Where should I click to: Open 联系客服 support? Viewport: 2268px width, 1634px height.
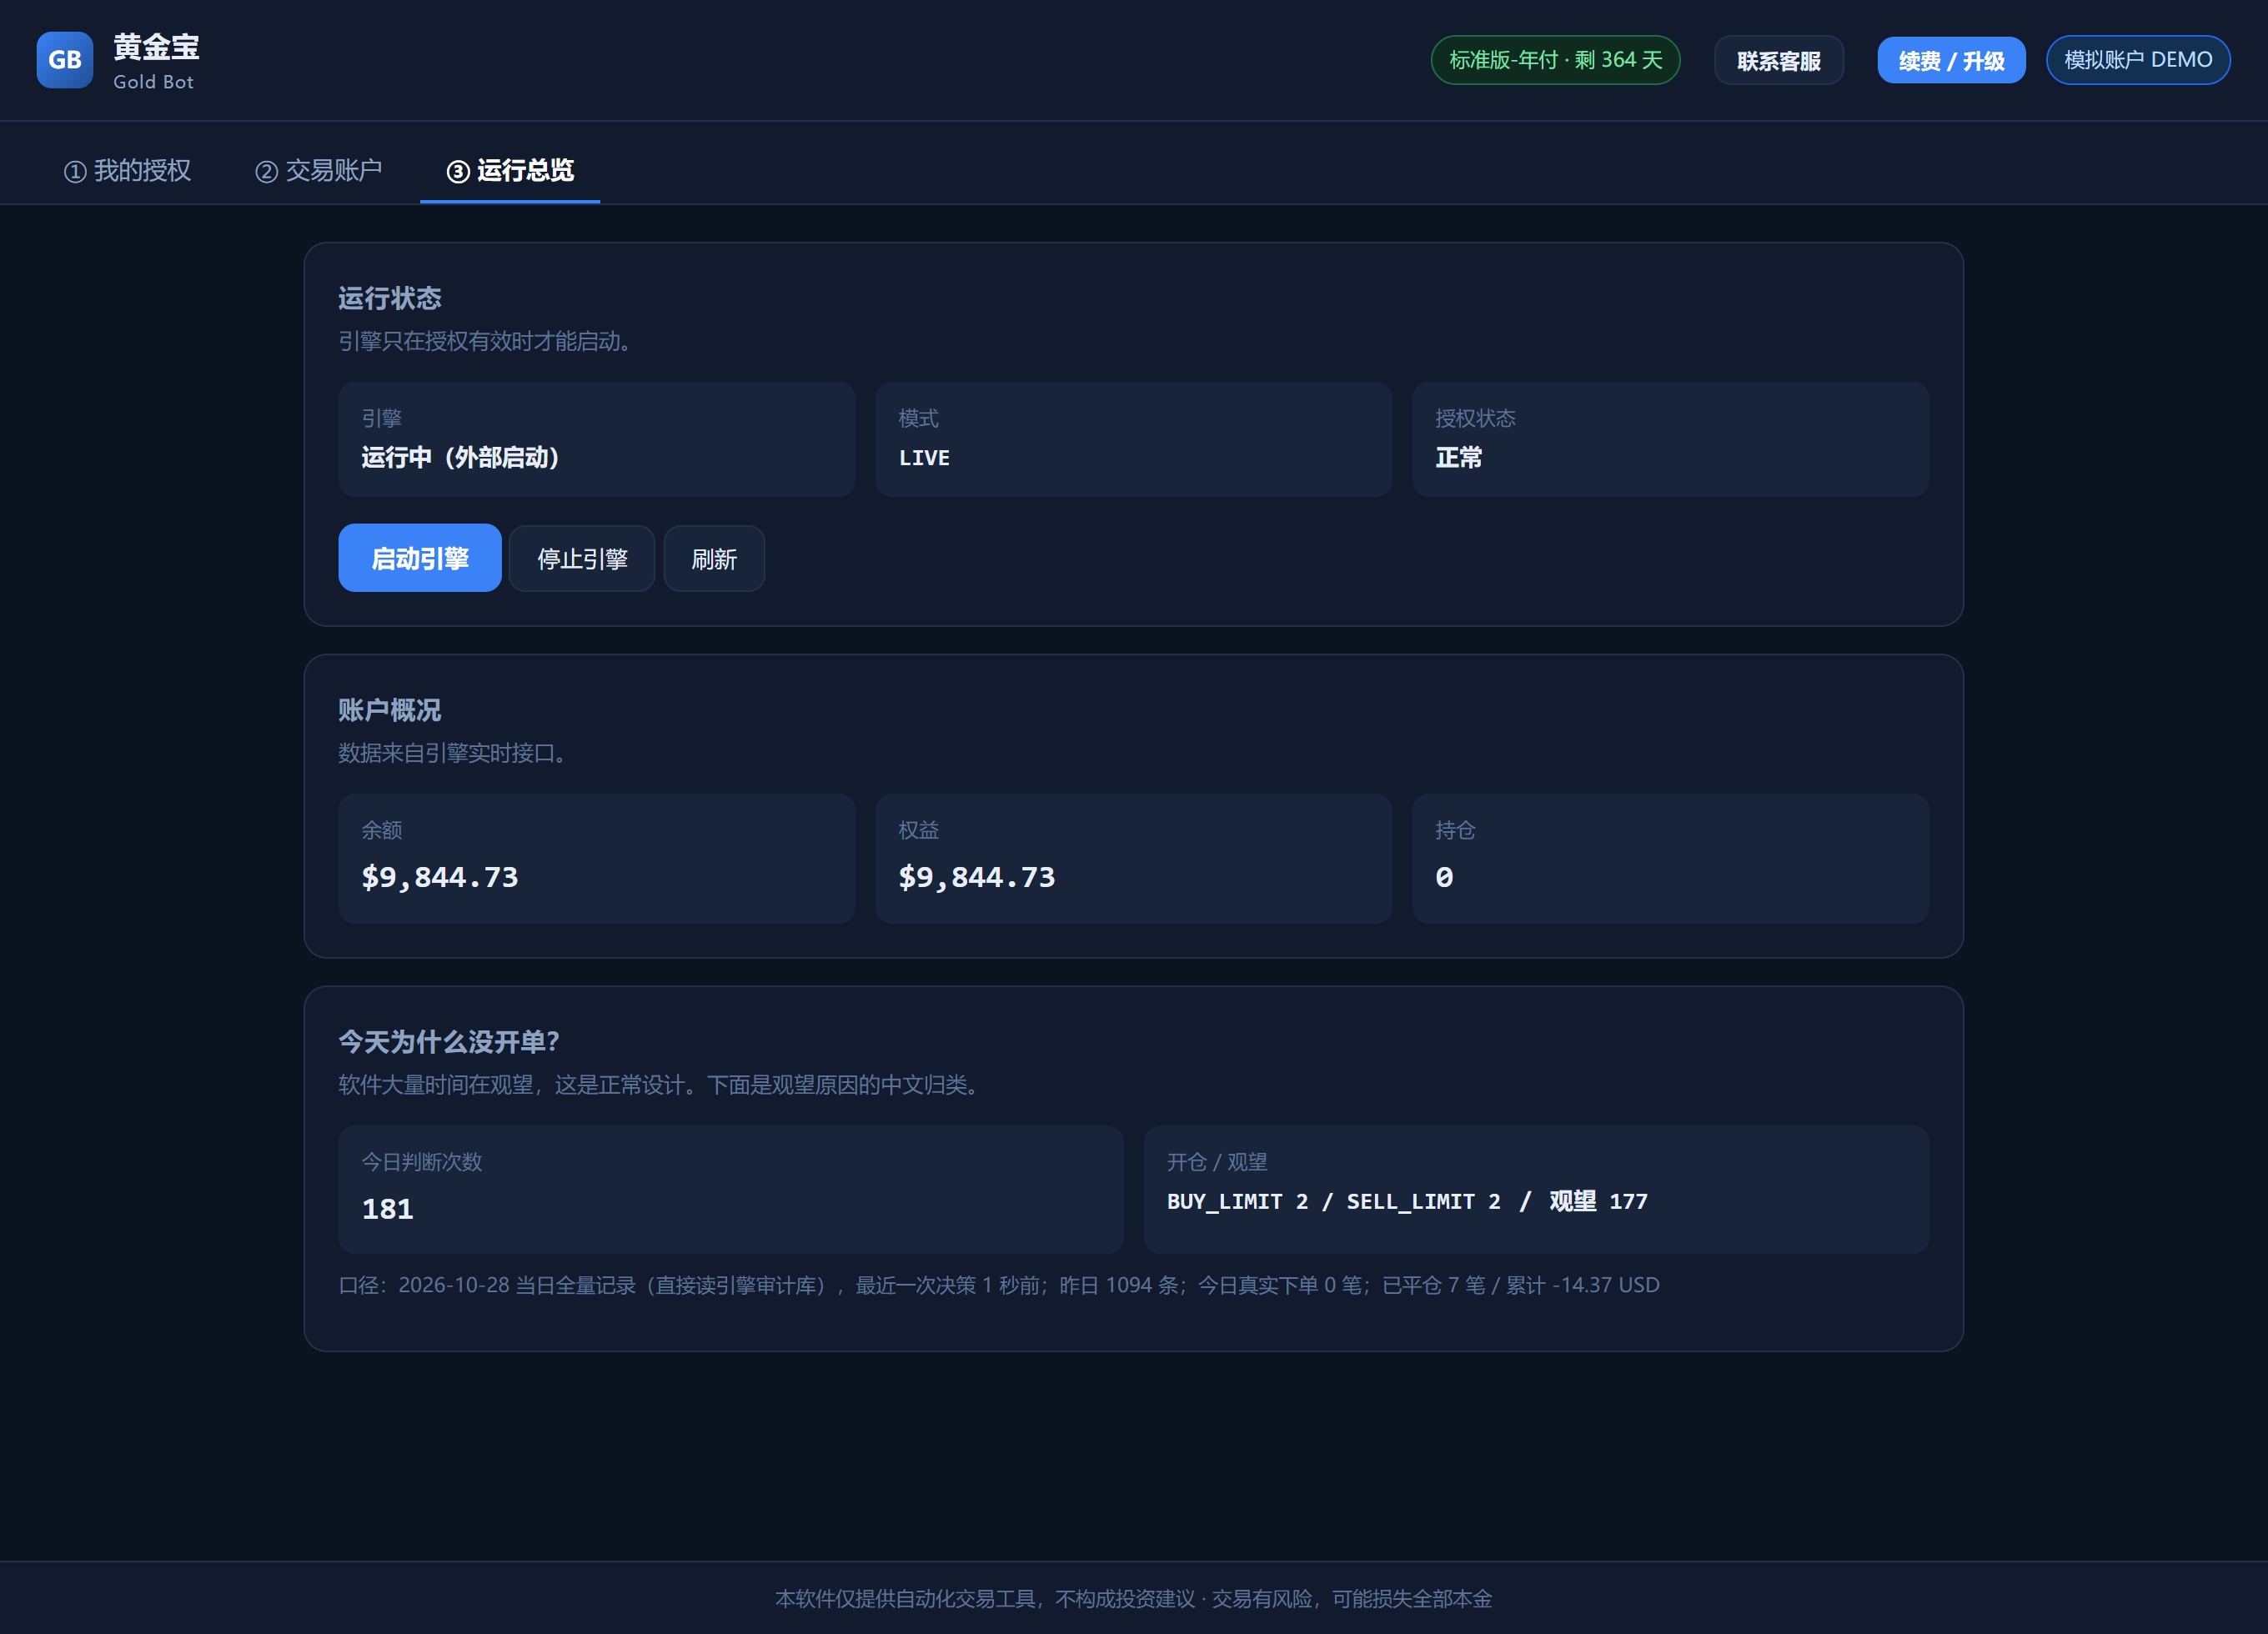point(1779,61)
